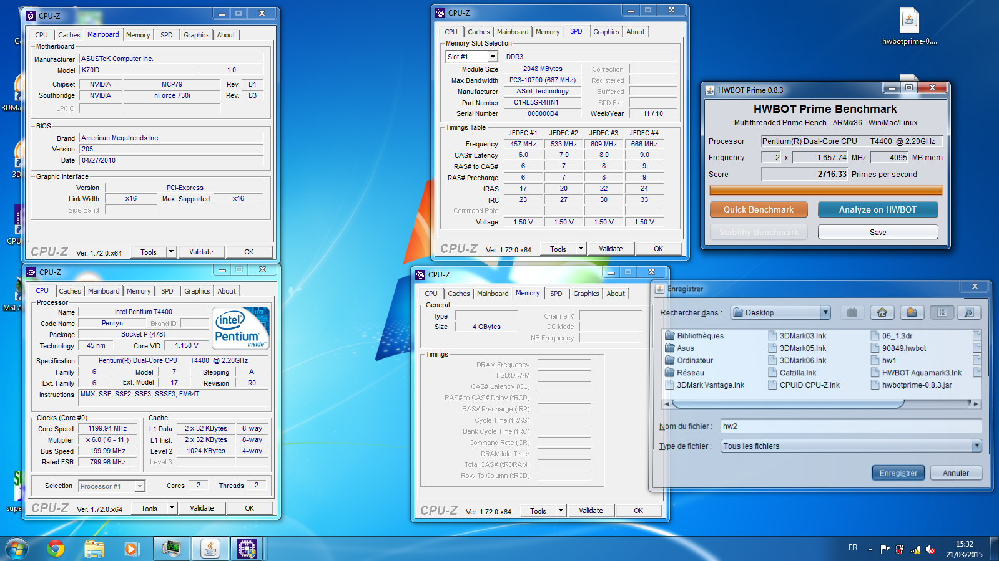This screenshot has height=561, width=999.
Task: Select 90849.hwbot file in the list
Action: (x=898, y=348)
